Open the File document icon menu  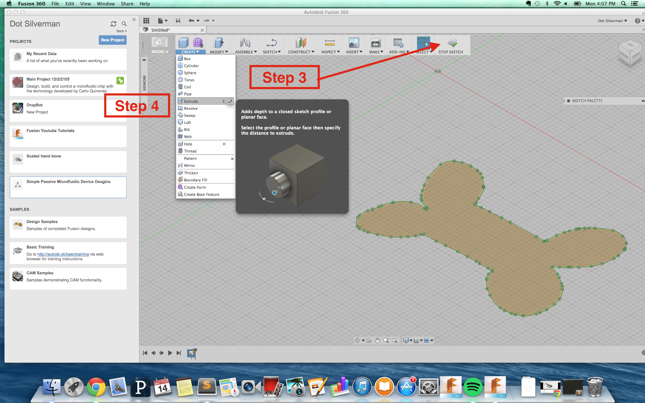[x=161, y=21]
